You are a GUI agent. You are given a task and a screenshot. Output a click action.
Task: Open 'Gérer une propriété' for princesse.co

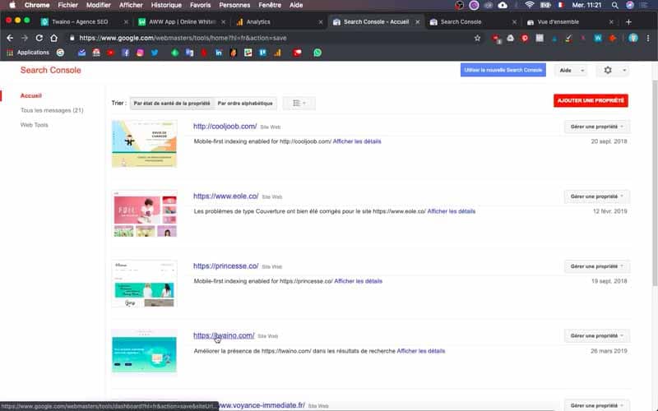[x=597, y=266]
